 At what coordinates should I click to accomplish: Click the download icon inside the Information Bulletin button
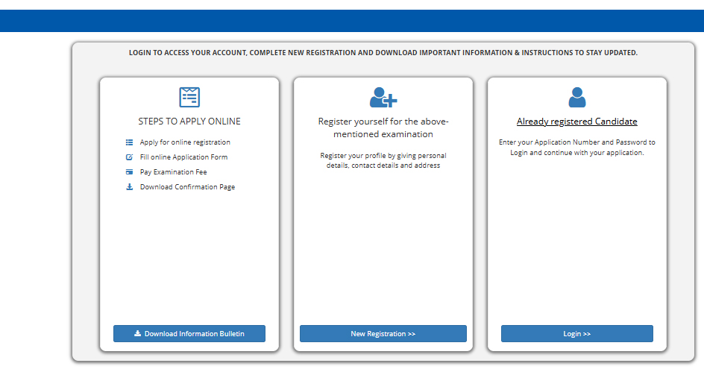(x=137, y=333)
